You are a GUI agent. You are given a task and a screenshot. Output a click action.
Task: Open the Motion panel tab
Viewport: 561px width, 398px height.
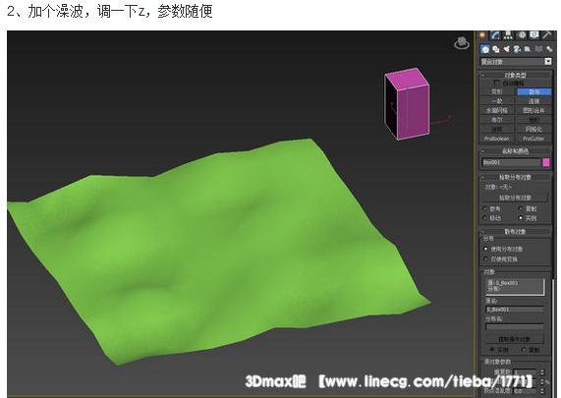[x=522, y=35]
